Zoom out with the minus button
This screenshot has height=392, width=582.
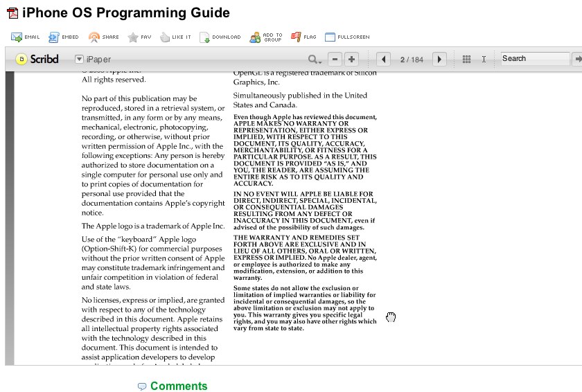click(x=335, y=59)
